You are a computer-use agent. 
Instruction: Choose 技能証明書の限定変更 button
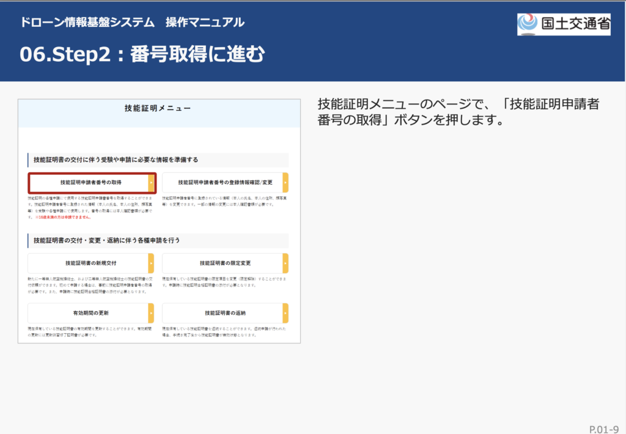(223, 263)
